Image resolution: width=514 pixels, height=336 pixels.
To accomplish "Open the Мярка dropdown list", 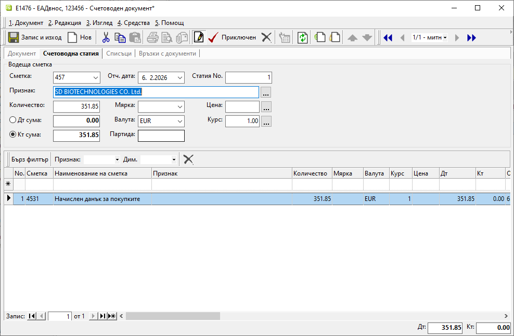I will click(180, 106).
